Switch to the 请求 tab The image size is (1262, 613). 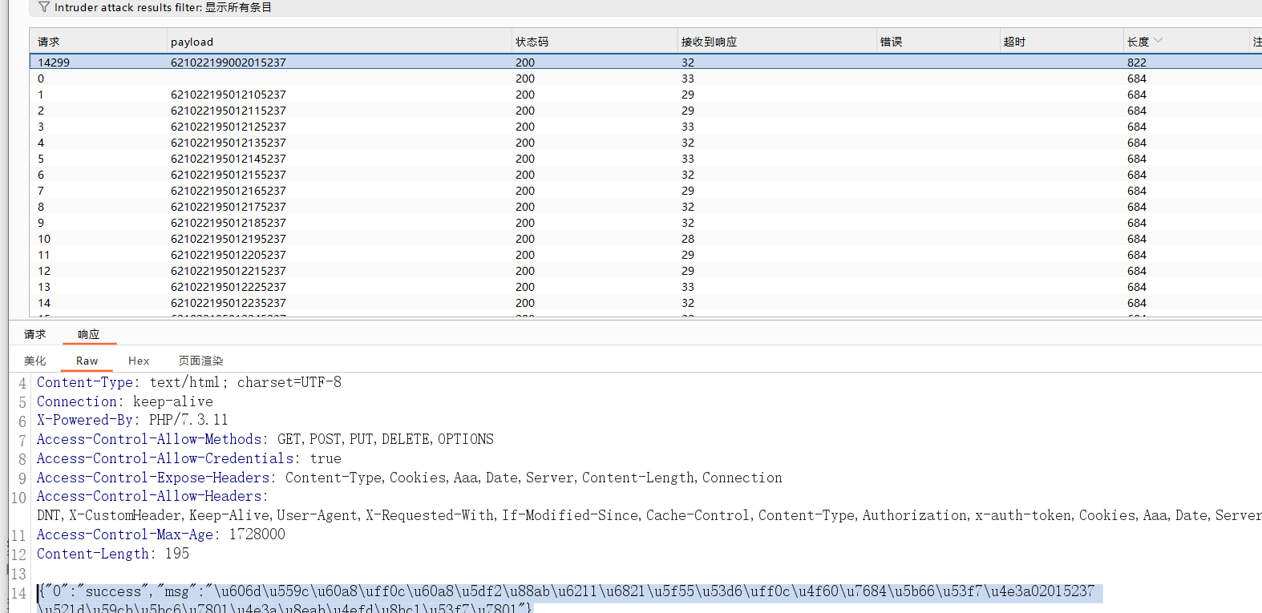[35, 334]
